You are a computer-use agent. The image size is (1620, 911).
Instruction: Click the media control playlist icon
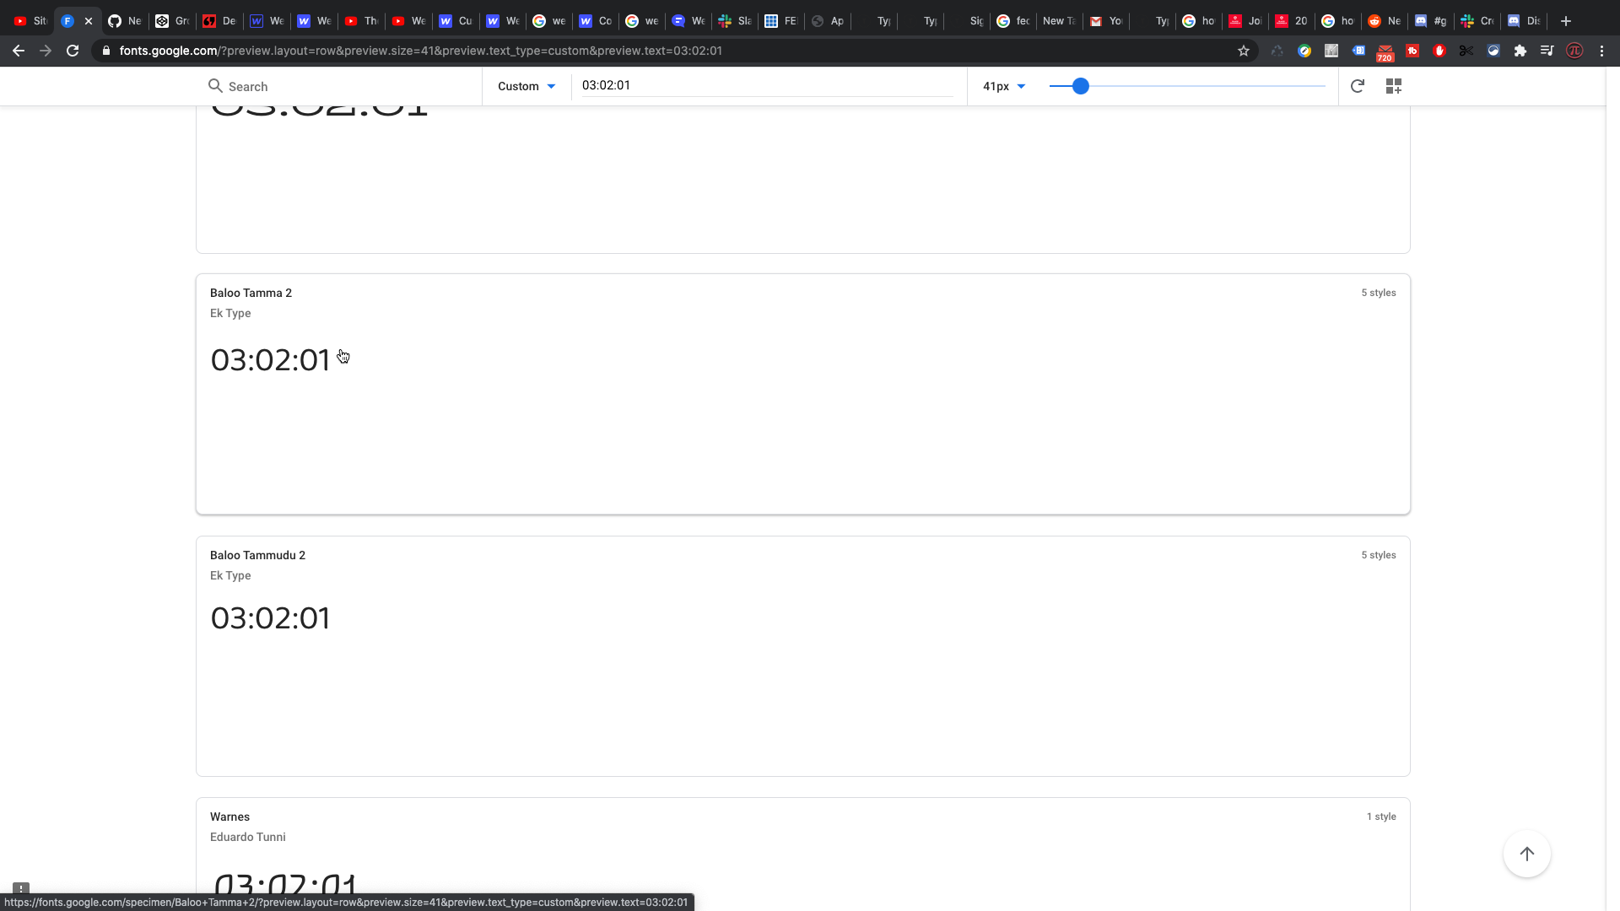point(1547,51)
